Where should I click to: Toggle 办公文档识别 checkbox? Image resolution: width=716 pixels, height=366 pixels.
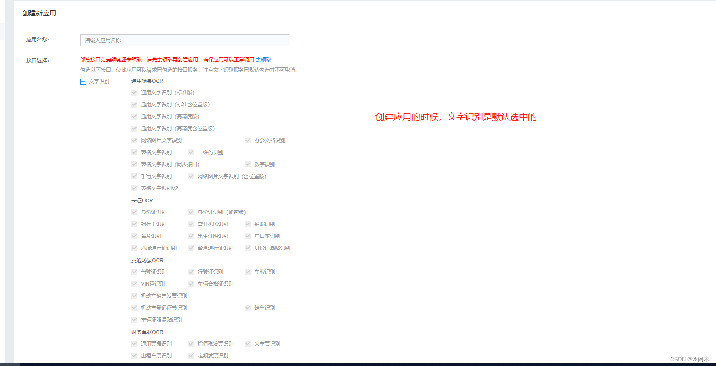pyautogui.click(x=248, y=141)
